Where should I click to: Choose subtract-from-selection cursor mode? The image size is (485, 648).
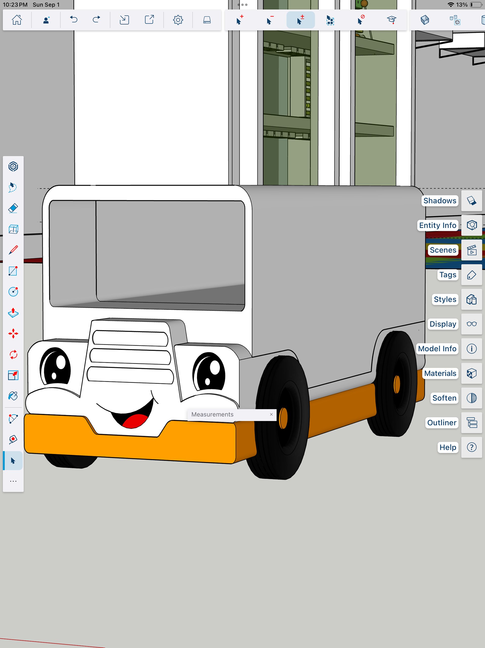[270, 20]
